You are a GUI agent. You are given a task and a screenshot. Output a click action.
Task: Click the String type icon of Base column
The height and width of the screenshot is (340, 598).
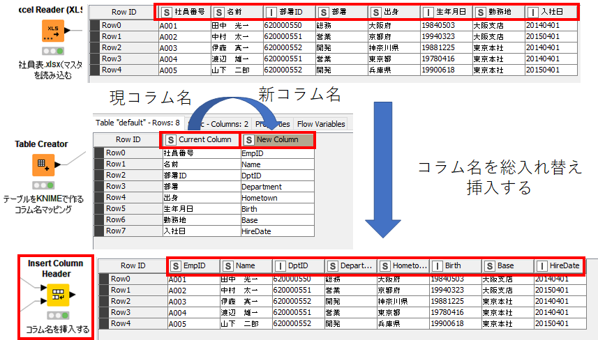click(x=490, y=265)
